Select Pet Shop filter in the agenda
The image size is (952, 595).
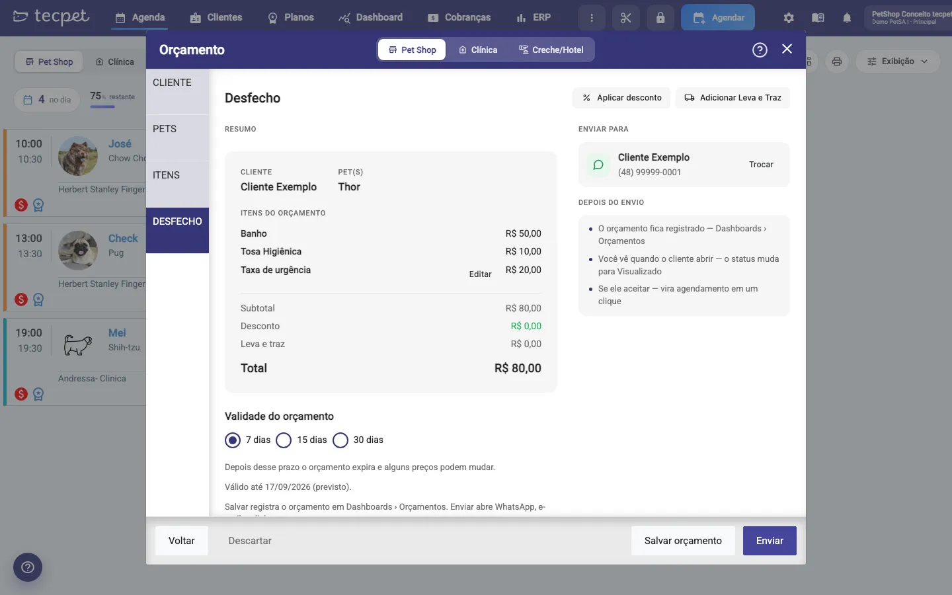pos(49,61)
